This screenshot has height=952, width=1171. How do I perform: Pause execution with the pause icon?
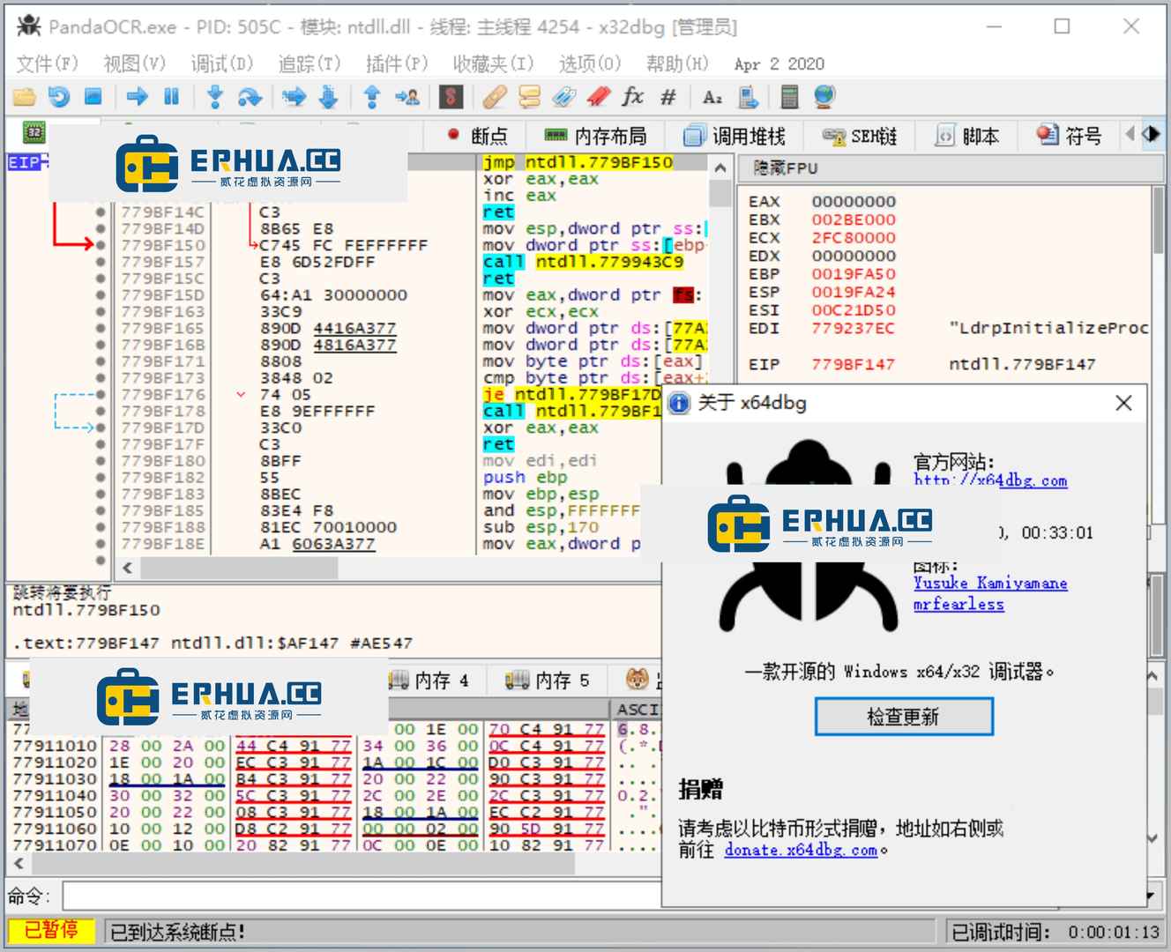172,97
